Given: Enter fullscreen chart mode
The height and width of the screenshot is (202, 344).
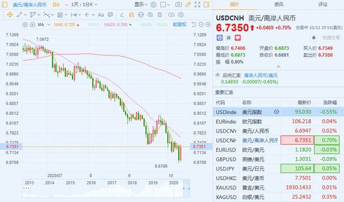Looking at the screenshot, I should [x=198, y=4].
